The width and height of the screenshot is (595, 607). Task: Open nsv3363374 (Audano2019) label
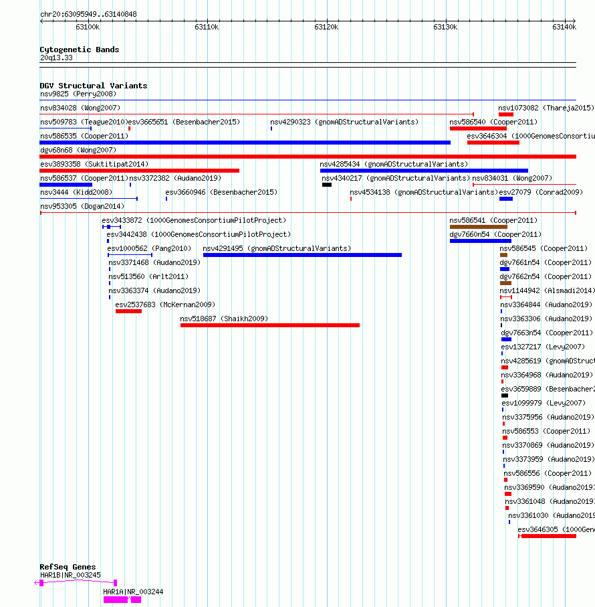click(154, 290)
